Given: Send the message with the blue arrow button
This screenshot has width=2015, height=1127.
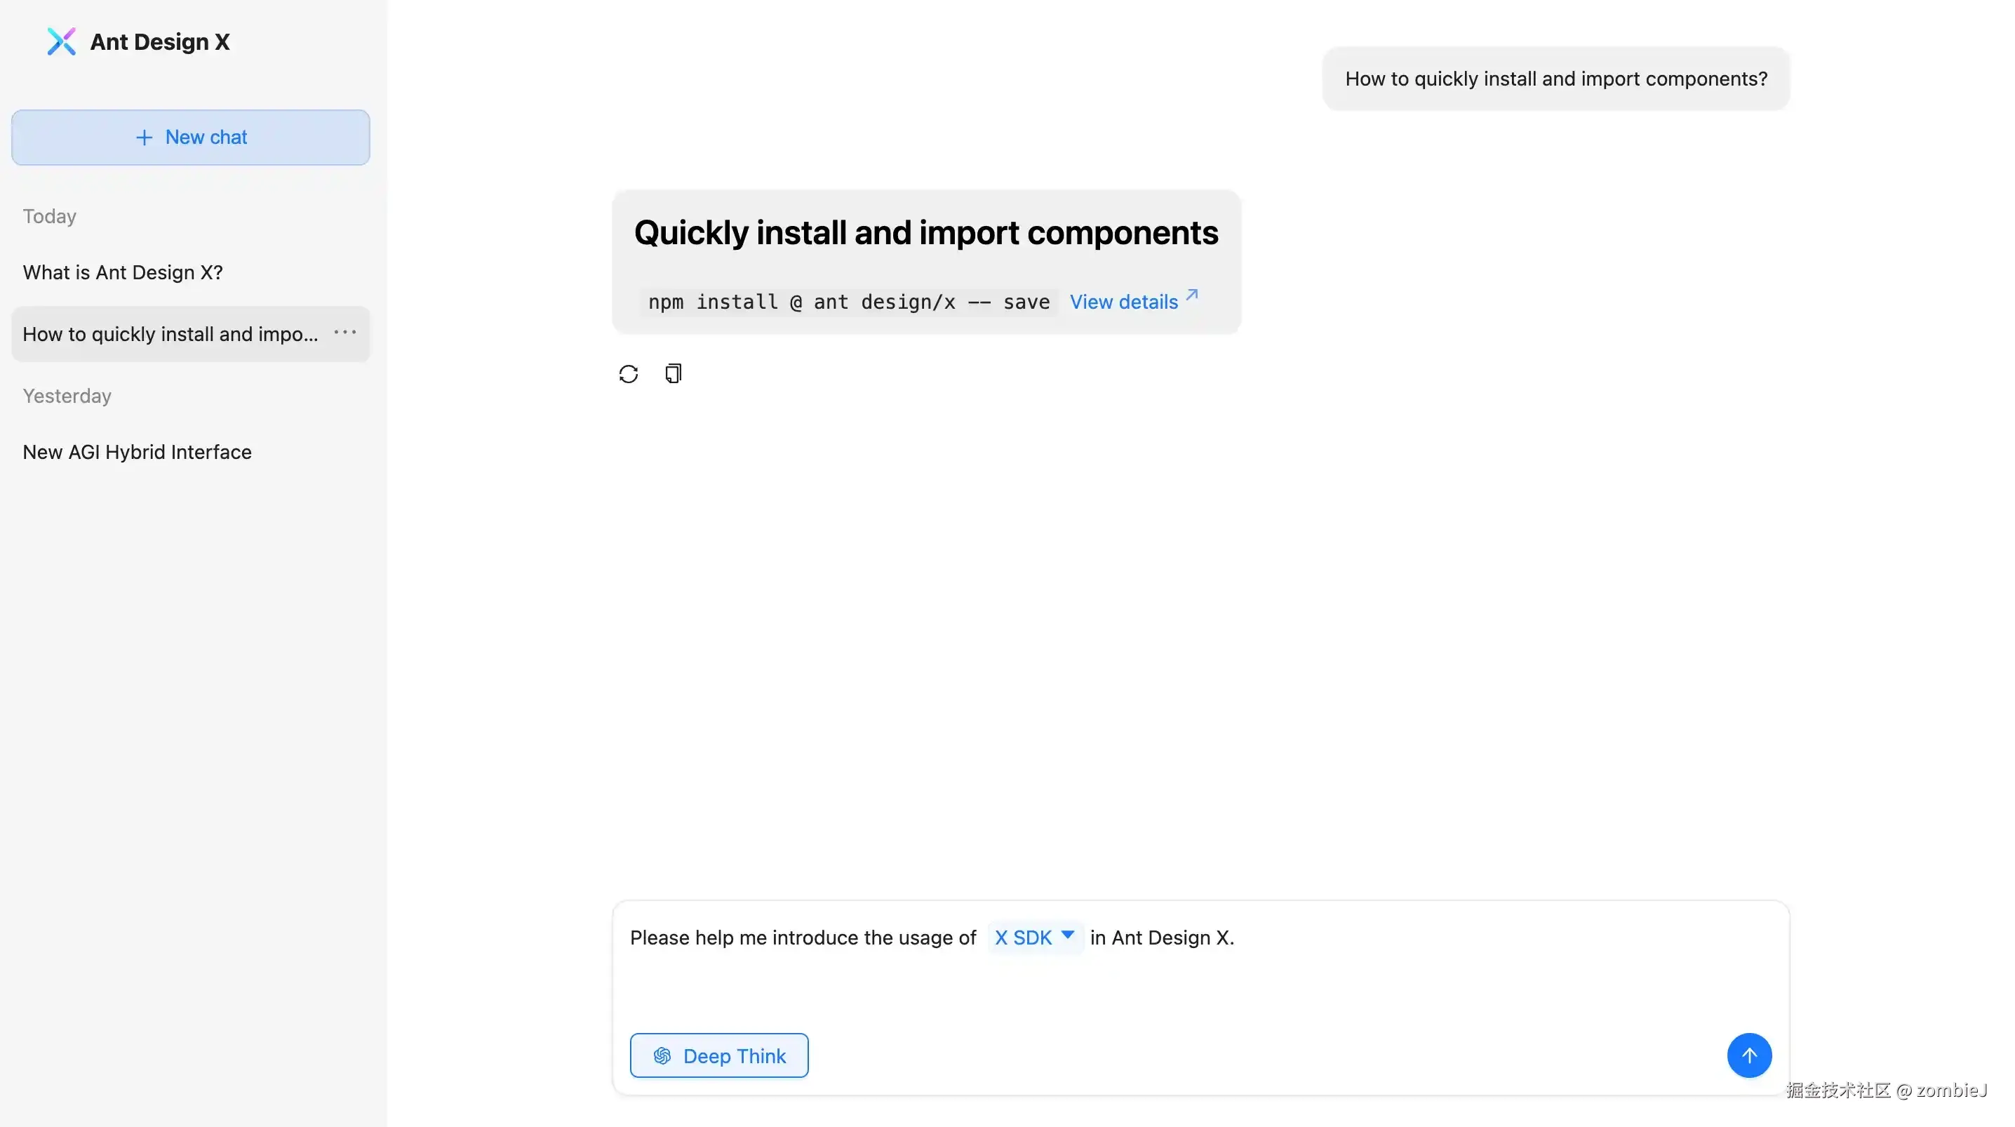Looking at the screenshot, I should coord(1748,1055).
